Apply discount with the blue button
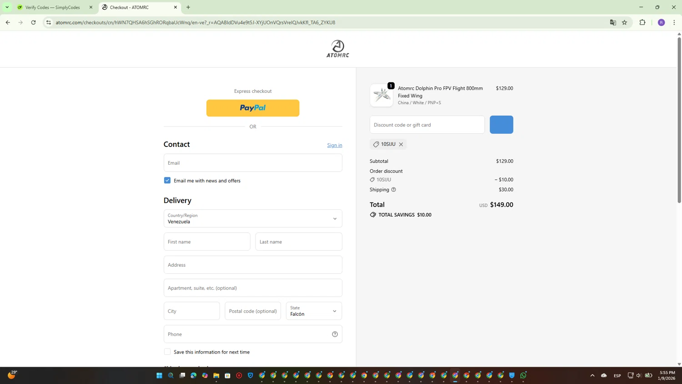The image size is (682, 384). (x=501, y=125)
